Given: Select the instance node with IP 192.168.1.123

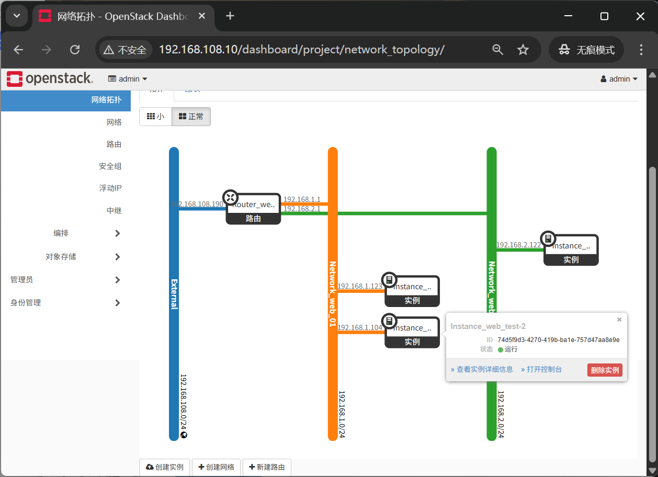Looking at the screenshot, I should click(412, 290).
